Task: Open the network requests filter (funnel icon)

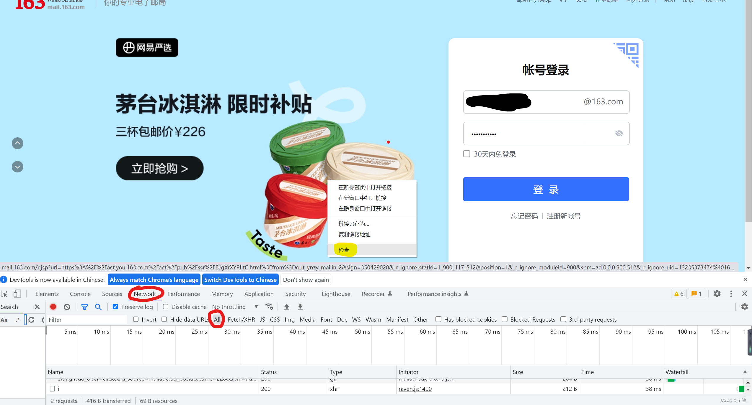Action: click(85, 307)
